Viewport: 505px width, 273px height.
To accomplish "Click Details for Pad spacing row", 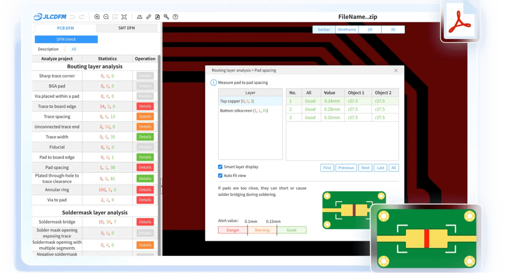I will coord(145,167).
